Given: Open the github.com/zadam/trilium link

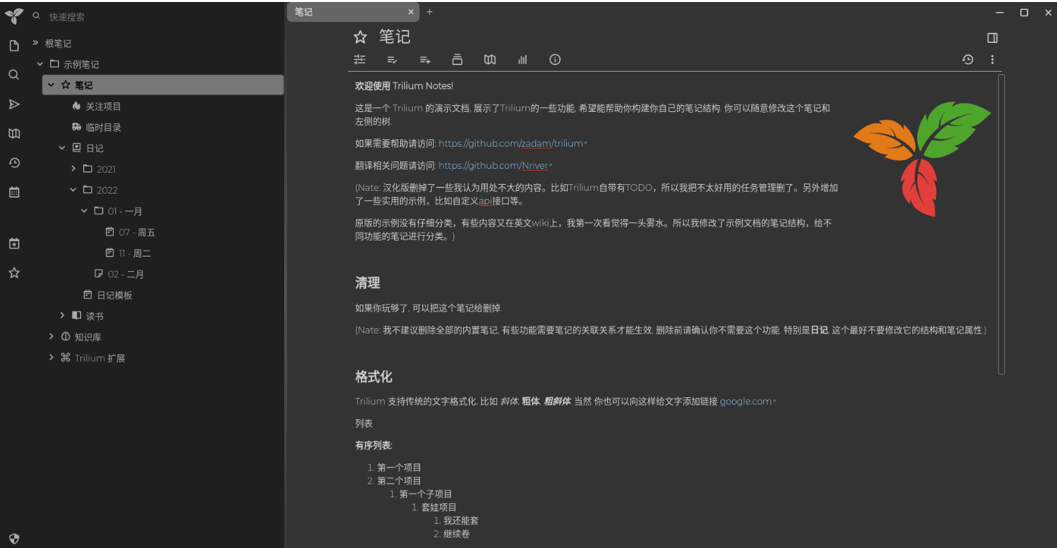Looking at the screenshot, I should [x=513, y=143].
